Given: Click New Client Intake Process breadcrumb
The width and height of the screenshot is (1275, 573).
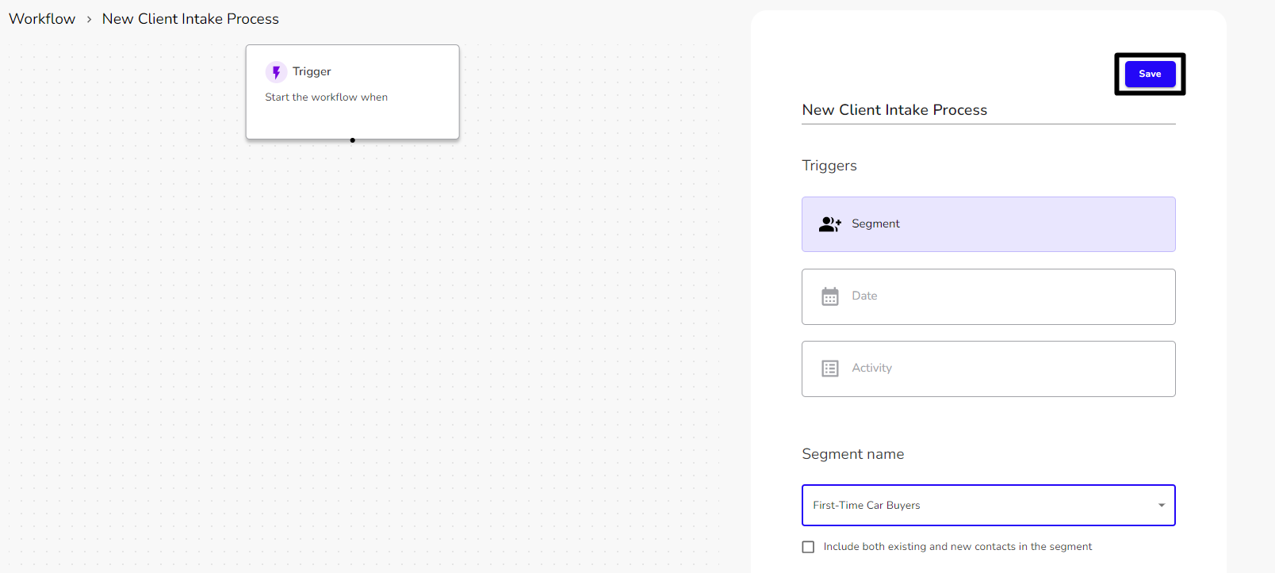Looking at the screenshot, I should click(190, 19).
